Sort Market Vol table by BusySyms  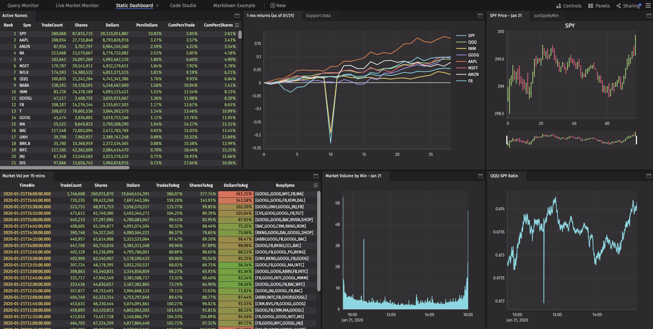coord(285,185)
